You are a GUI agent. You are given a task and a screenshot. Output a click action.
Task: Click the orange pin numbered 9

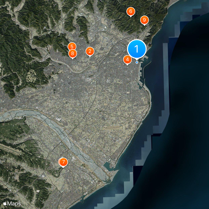[144, 20]
